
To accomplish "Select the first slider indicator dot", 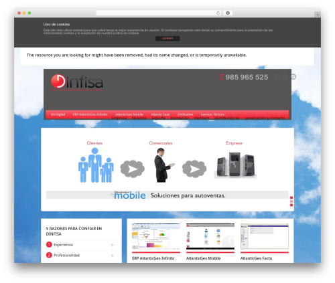I will tap(291, 197).
